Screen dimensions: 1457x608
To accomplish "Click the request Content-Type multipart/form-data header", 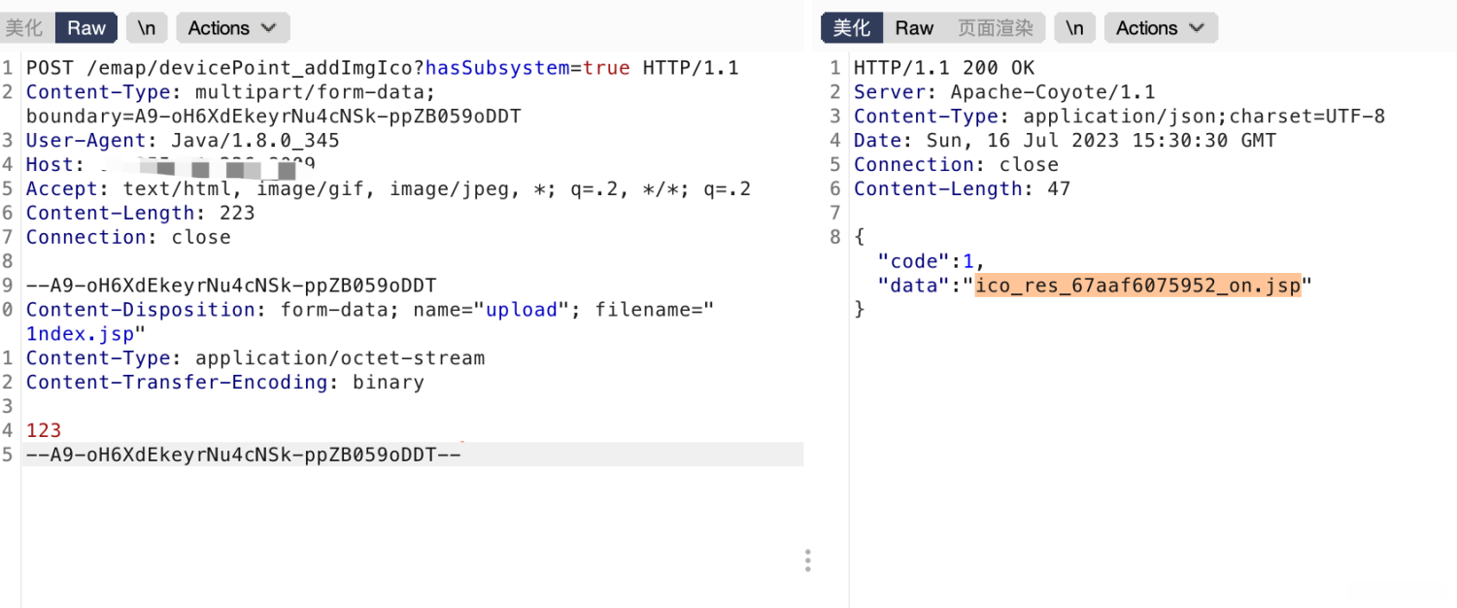I will click(231, 92).
